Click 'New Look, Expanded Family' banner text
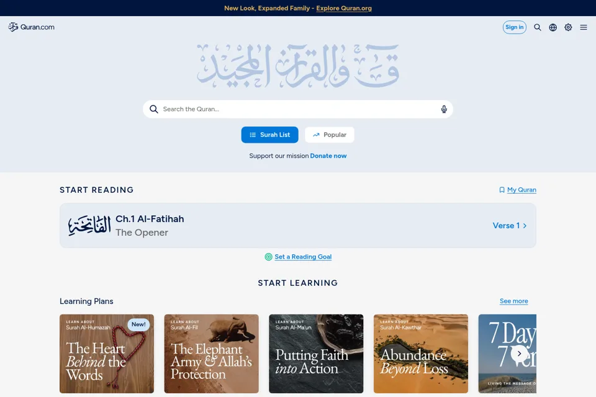This screenshot has height=397, width=596. 267,8
